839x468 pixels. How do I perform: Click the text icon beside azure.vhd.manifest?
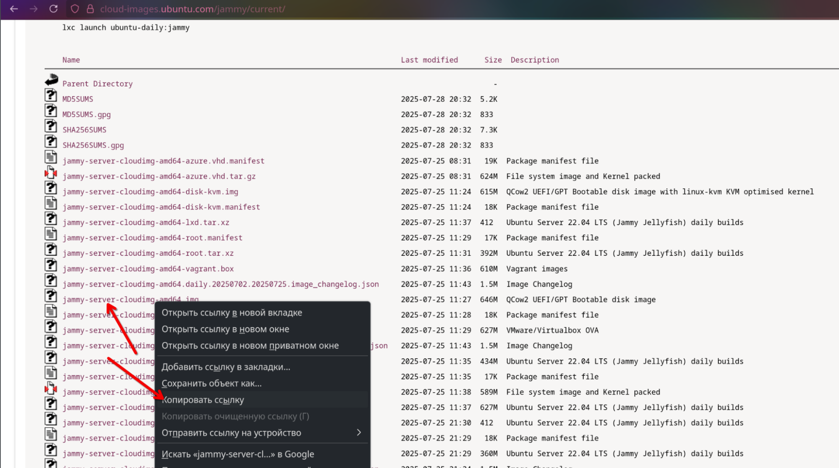click(51, 157)
